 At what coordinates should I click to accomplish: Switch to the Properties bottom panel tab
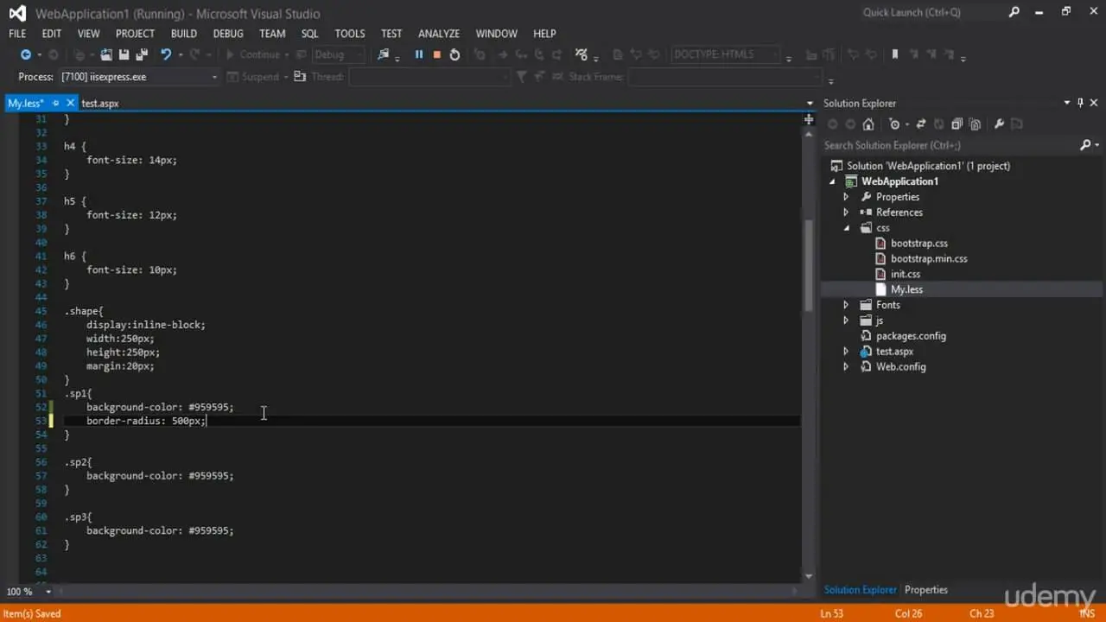(926, 590)
